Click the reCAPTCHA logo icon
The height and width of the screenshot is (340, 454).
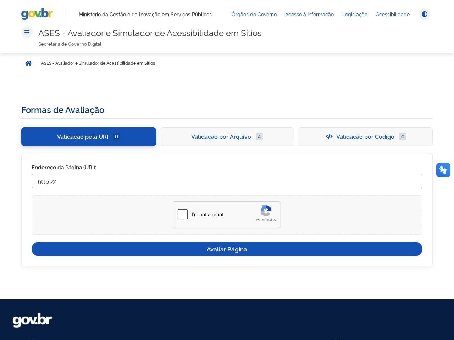(266, 211)
